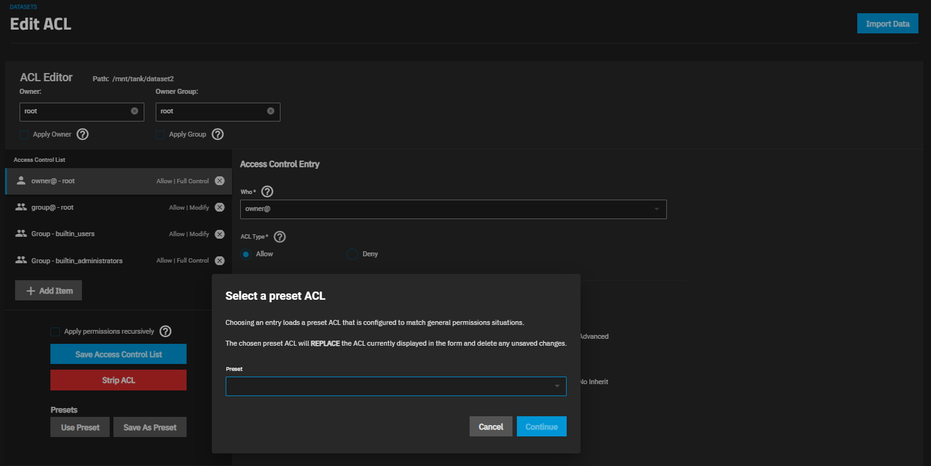The image size is (931, 466).
Task: Select the Deny ACL type
Action: pyautogui.click(x=352, y=254)
